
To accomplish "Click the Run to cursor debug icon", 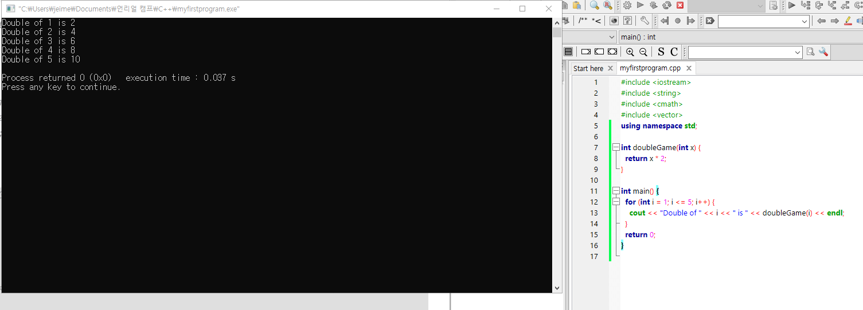I will pos(806,5).
